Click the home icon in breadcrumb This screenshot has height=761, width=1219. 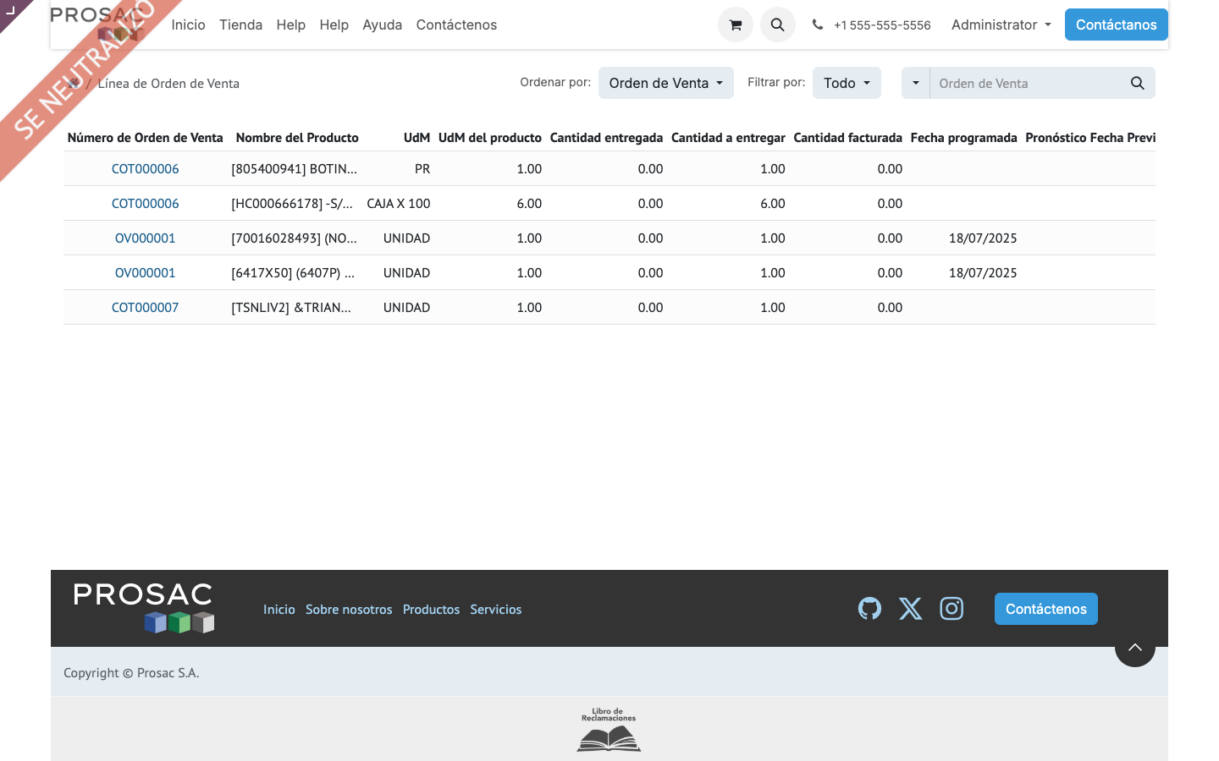74,83
